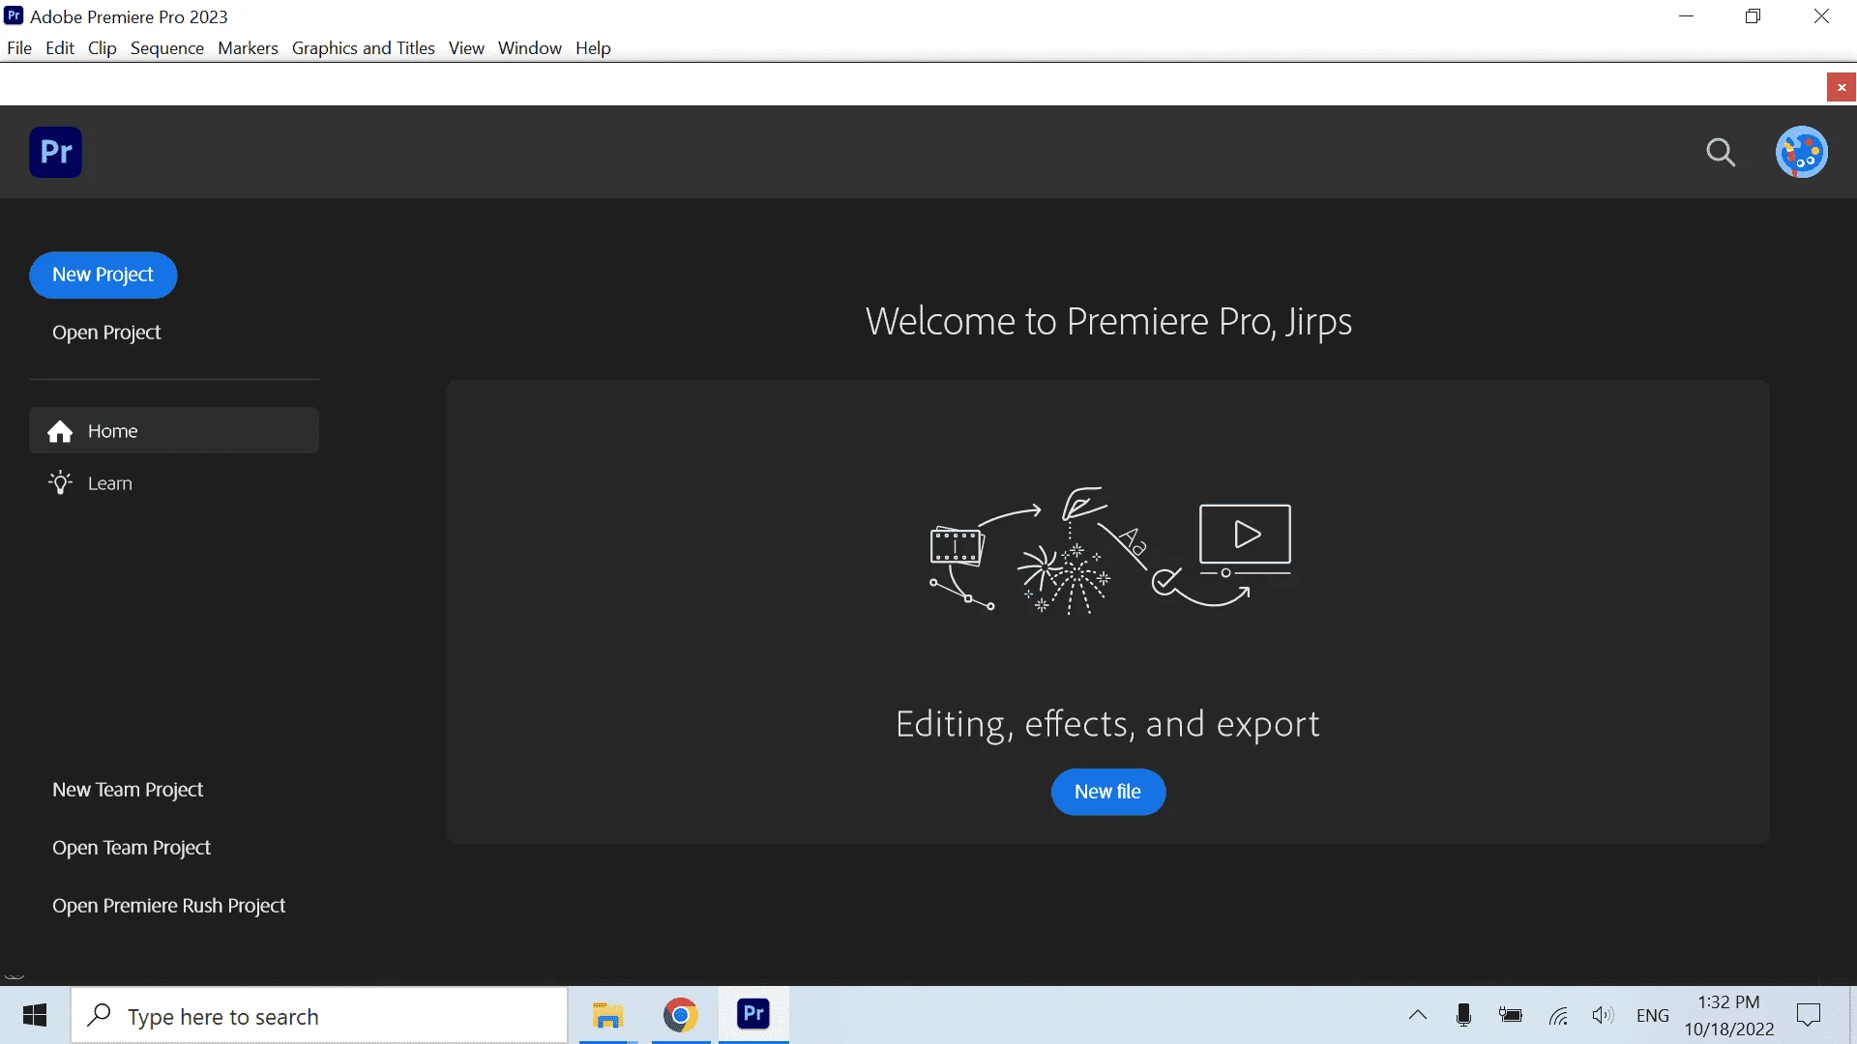Click Open Premiere Rush Project
Image resolution: width=1857 pixels, height=1044 pixels.
[169, 906]
